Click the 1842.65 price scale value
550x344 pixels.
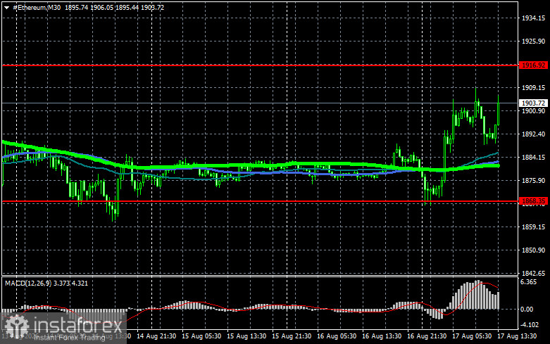(x=534, y=273)
